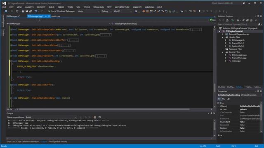Image resolution: width=264 pixels, height=148 pixels.
Task: Toggle Word Wrap icon in Output window
Action: 100,117
